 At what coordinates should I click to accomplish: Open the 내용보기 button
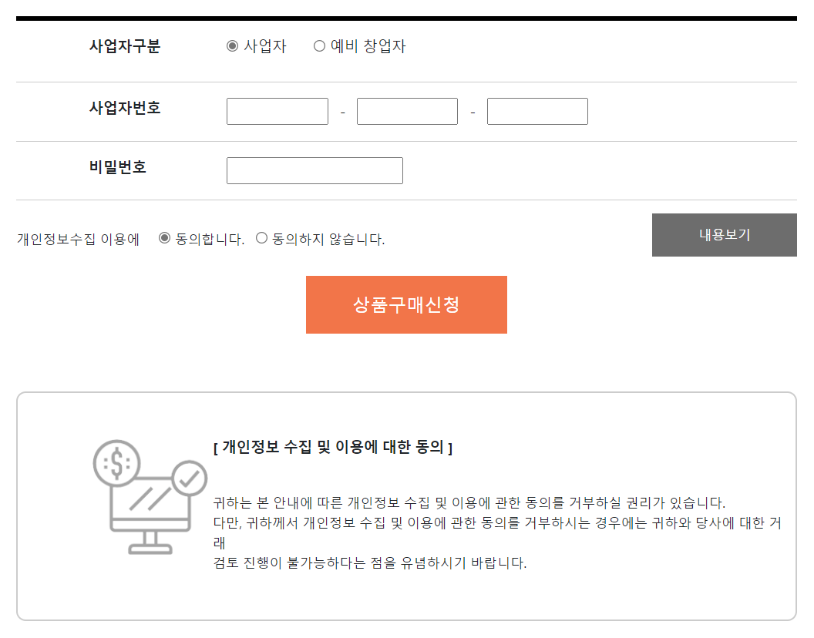point(724,235)
